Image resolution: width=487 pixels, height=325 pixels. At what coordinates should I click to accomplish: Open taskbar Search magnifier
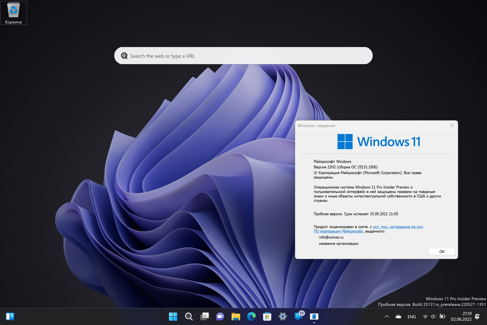(189, 317)
